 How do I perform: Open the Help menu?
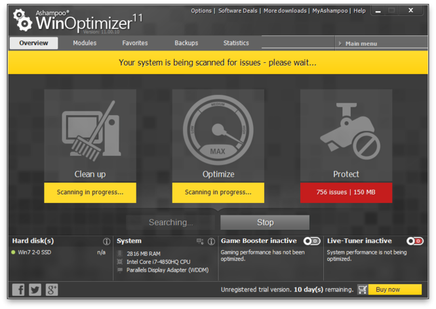click(359, 11)
